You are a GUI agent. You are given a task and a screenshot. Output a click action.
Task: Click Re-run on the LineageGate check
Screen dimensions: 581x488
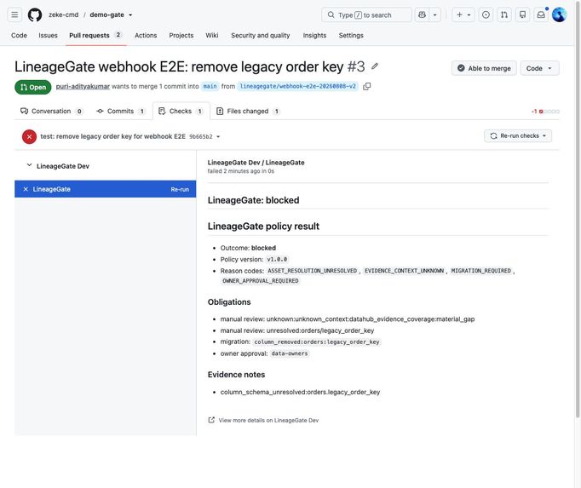pos(180,189)
